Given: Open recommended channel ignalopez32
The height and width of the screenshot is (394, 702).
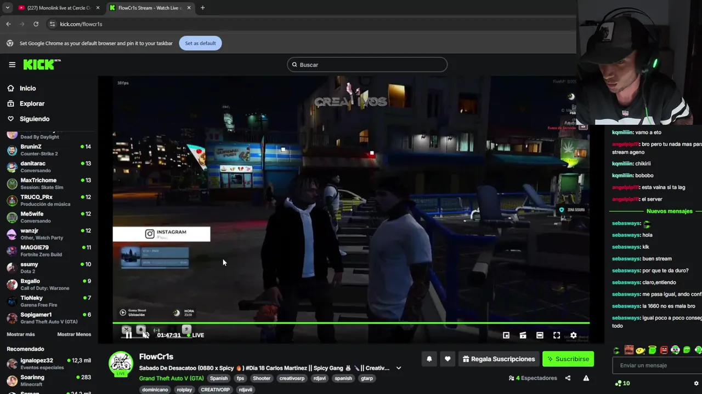Looking at the screenshot, I should click(48, 364).
